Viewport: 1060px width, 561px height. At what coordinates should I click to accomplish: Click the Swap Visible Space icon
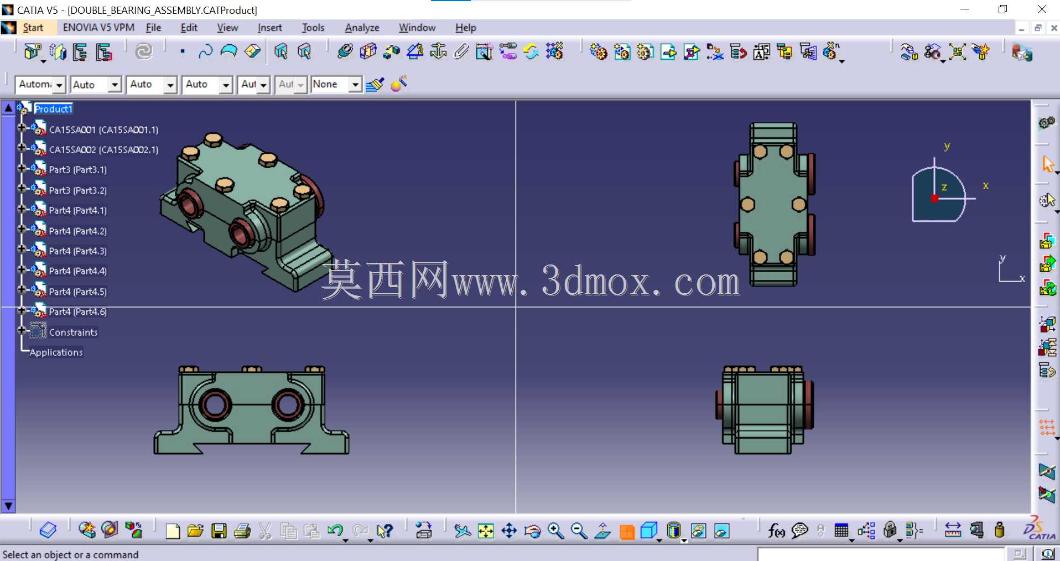[722, 531]
